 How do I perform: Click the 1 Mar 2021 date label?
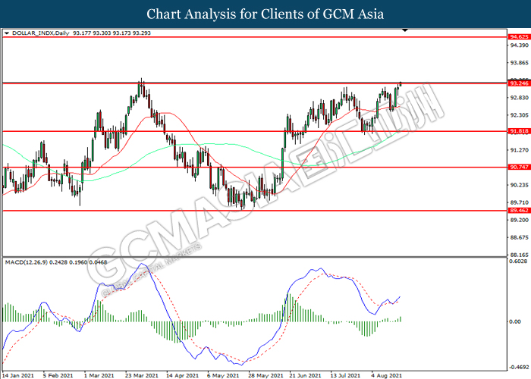point(99,376)
